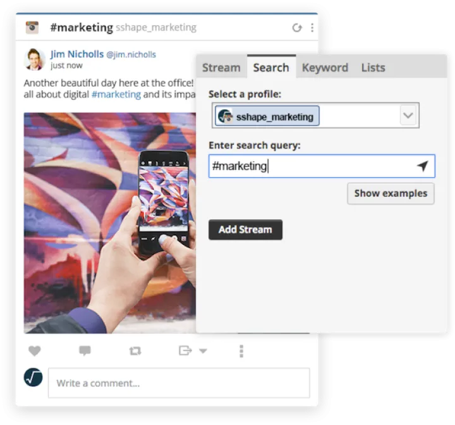
Task: Click the comment speech bubble icon
Action: click(85, 351)
